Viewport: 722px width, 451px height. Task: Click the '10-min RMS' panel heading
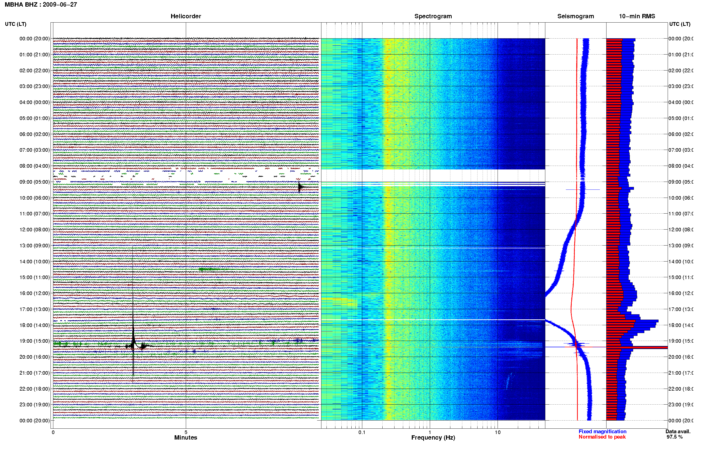click(637, 16)
